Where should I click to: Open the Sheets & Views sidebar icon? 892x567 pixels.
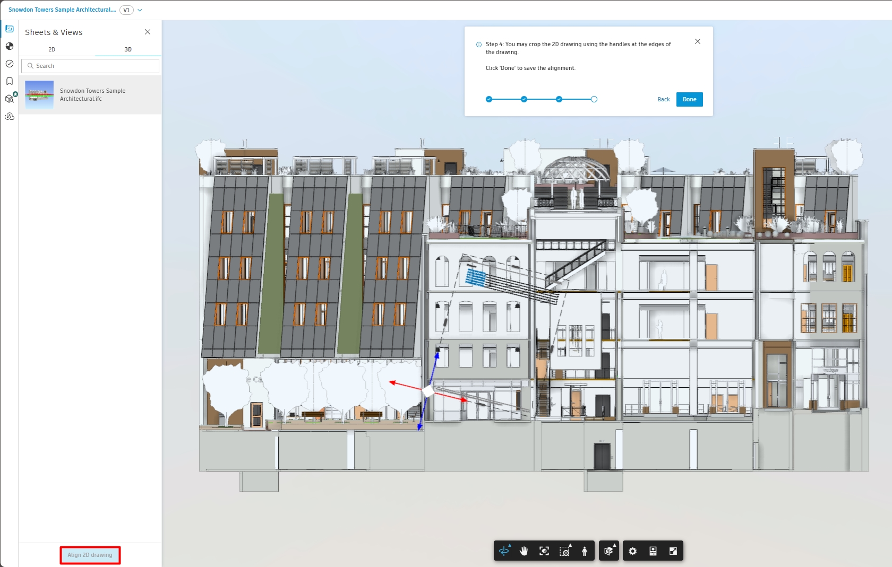pos(10,29)
